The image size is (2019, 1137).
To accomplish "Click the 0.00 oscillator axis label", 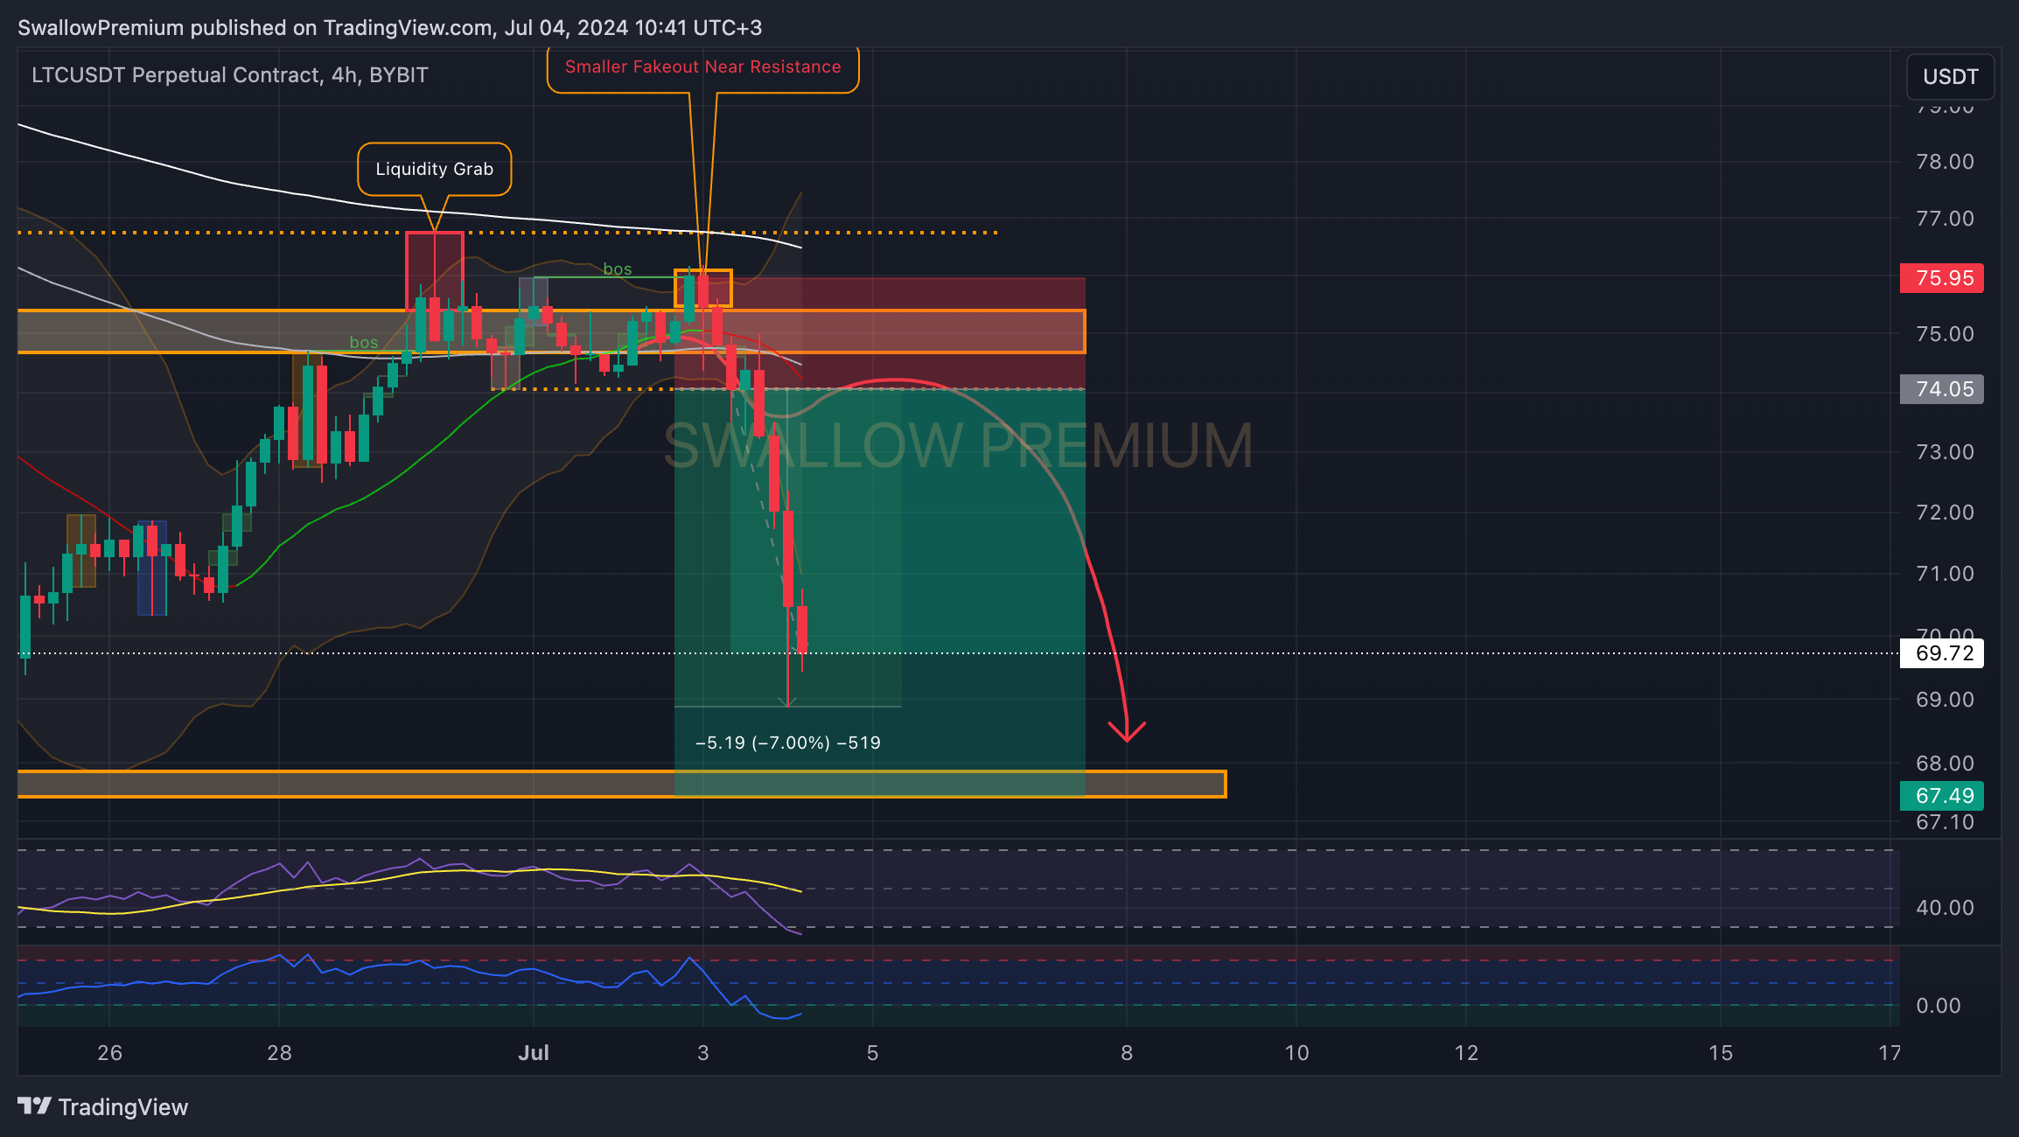I will (x=1938, y=1006).
